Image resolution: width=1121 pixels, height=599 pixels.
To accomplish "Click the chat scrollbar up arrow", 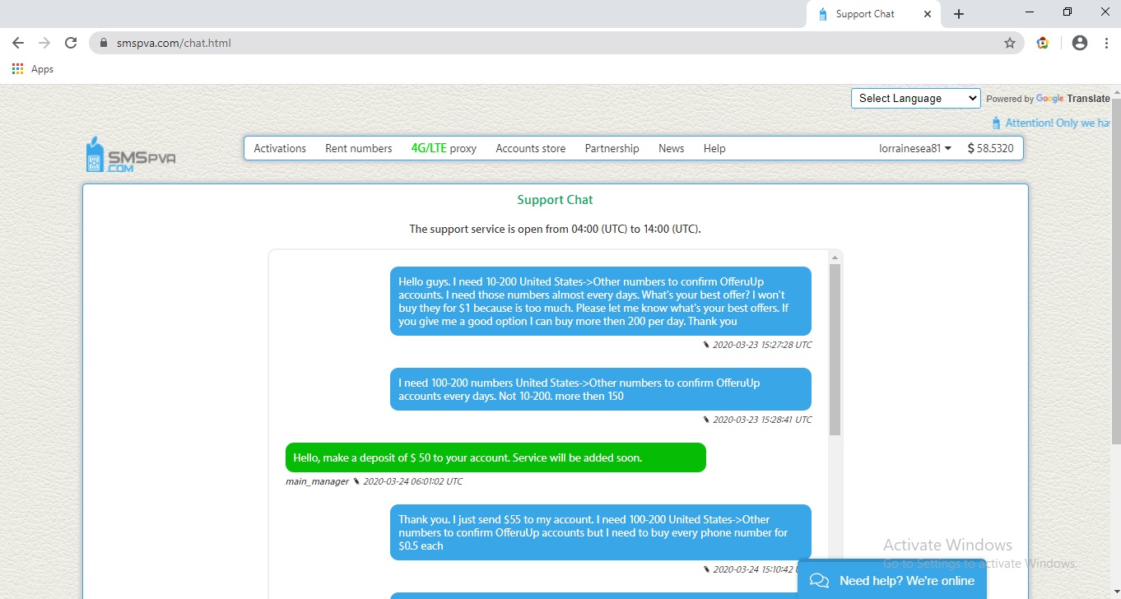I will tap(835, 257).
